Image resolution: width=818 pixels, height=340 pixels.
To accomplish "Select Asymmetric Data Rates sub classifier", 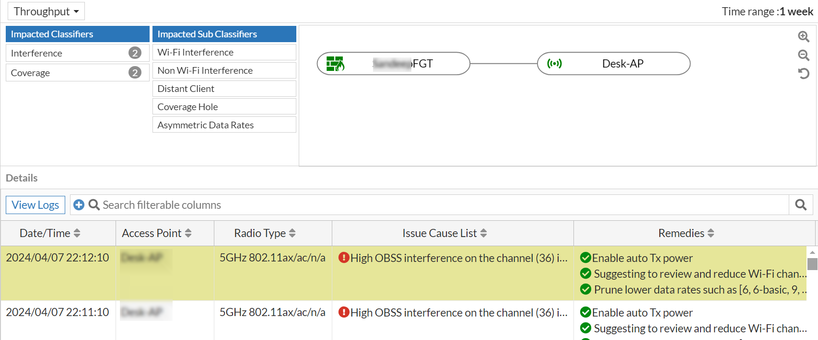I will (x=224, y=125).
